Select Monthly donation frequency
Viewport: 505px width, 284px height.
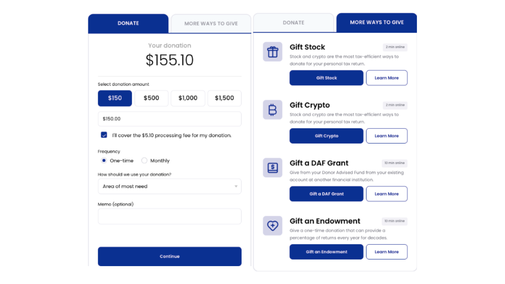[x=144, y=160]
